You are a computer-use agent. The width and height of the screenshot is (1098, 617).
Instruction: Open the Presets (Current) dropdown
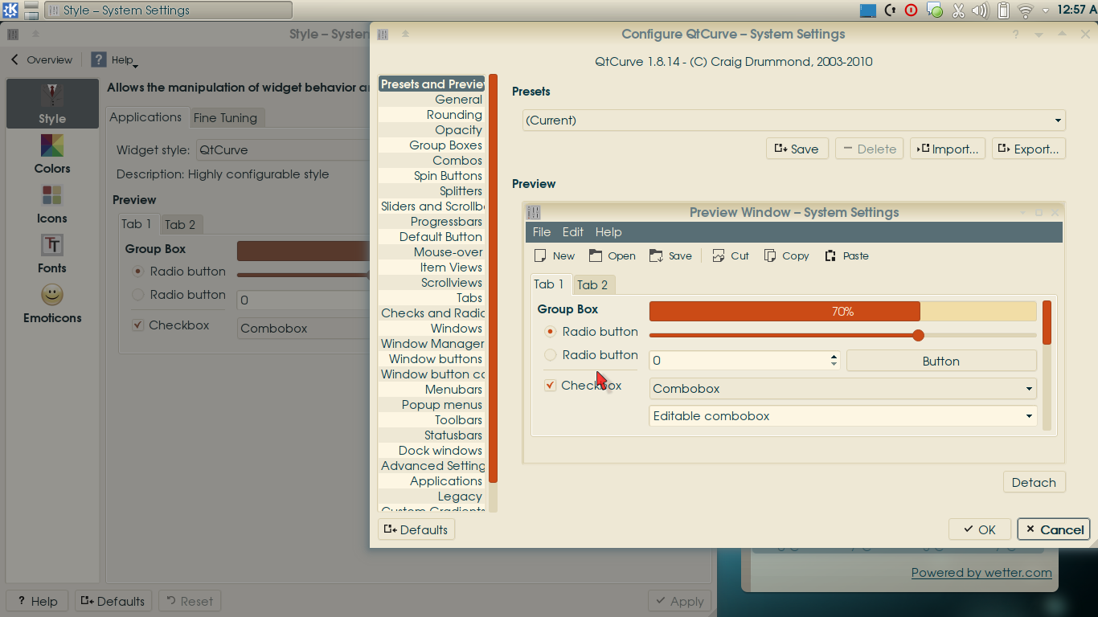click(x=794, y=121)
